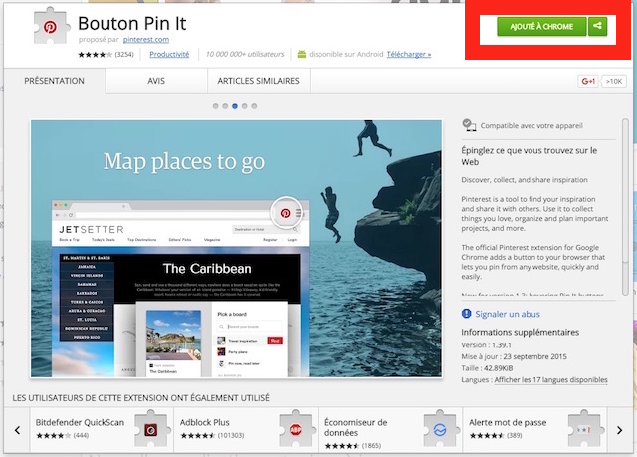The image size is (637, 457).
Task: Show next related extensions with right arrow
Action: (x=619, y=430)
